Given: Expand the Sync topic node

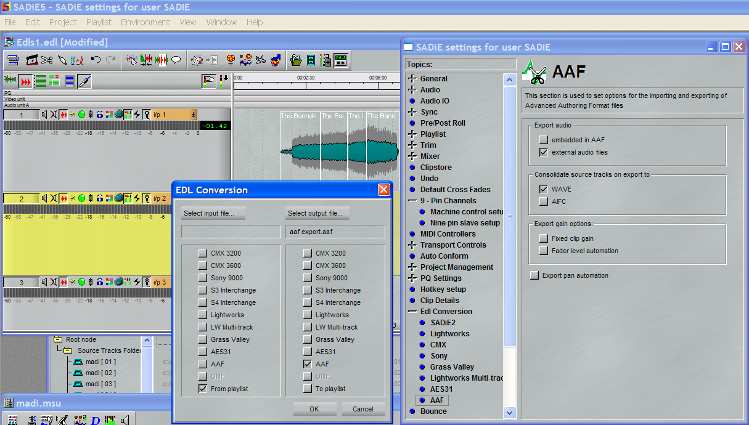Looking at the screenshot, I should [x=412, y=112].
